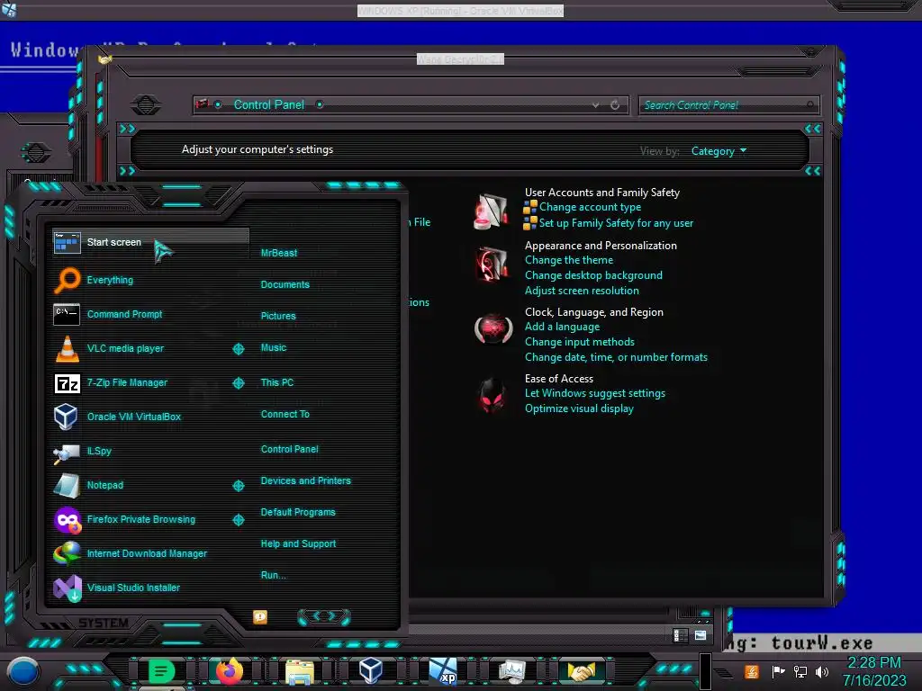Screen dimensions: 922x691
Task: Click Optimize visual display link
Action: pos(579,408)
